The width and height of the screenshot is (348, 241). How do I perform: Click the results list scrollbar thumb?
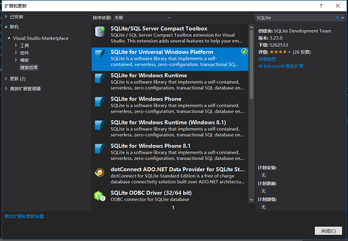251,64
